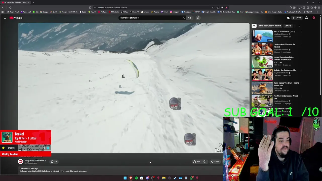Open the account avatar menu
The height and width of the screenshot is (181, 322).
pos(314,18)
